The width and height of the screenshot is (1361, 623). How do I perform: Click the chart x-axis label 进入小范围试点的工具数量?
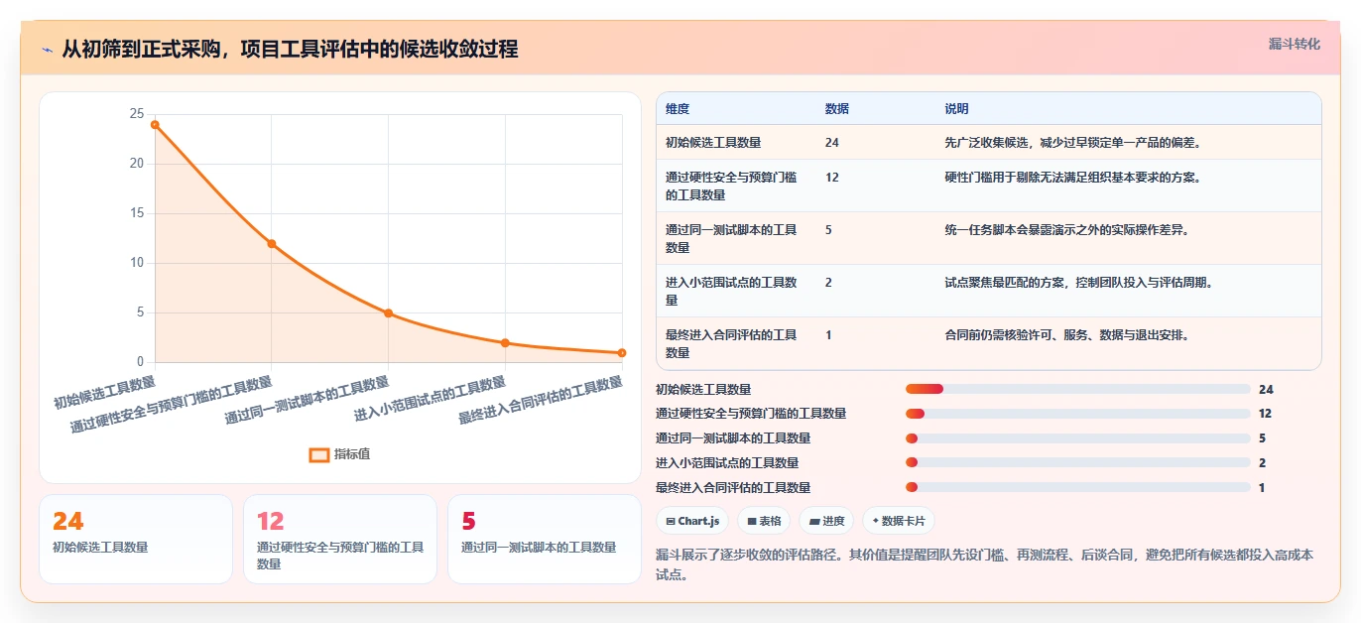(430, 401)
